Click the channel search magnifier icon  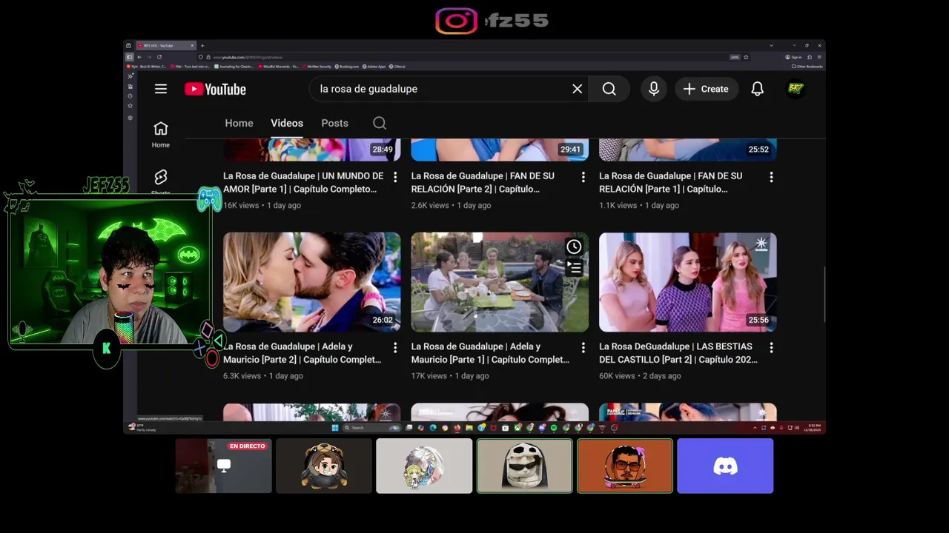point(380,123)
